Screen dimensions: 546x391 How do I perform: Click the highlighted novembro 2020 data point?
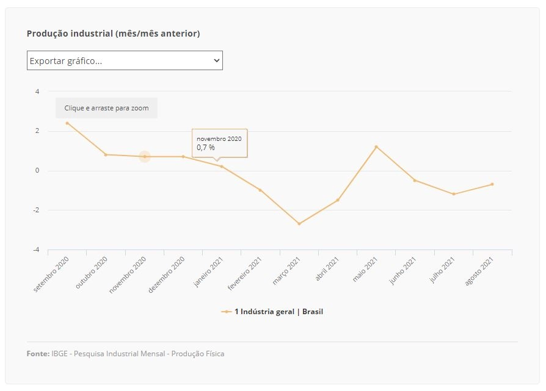click(x=145, y=157)
